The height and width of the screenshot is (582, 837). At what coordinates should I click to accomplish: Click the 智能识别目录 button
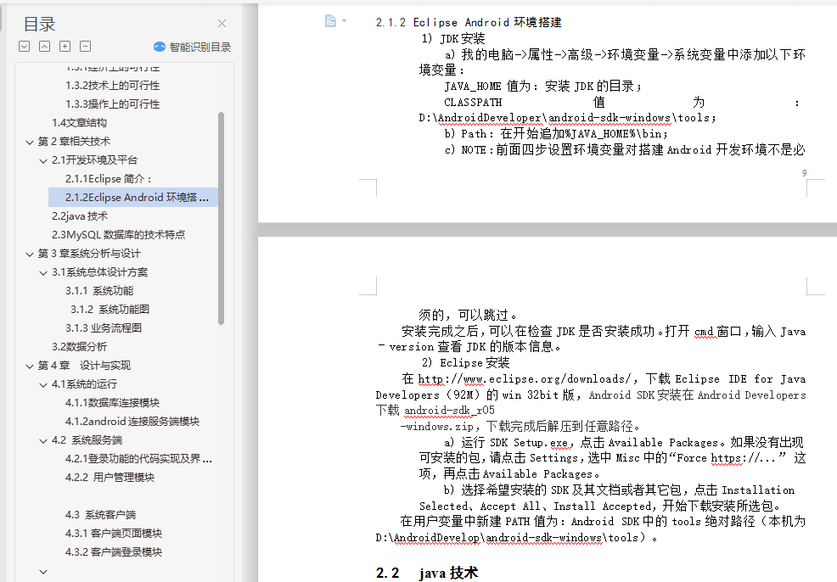pos(192,47)
